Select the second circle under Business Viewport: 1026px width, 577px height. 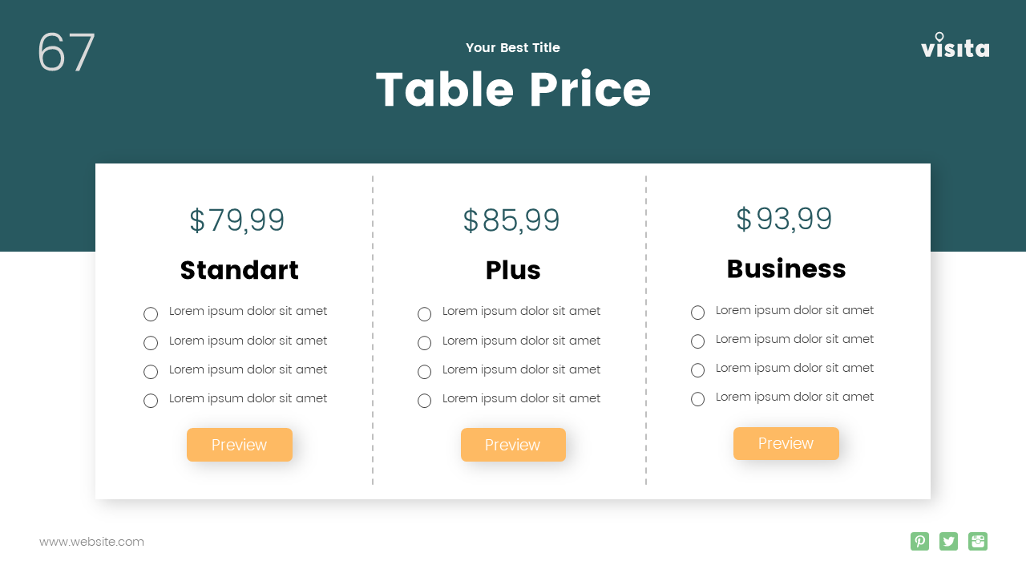coord(698,341)
